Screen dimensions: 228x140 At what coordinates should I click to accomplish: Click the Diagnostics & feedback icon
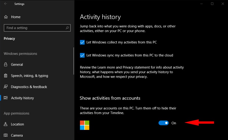point(6,87)
